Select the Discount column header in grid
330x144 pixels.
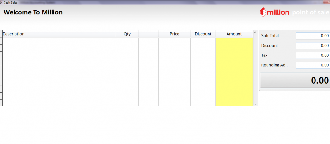(x=203, y=34)
